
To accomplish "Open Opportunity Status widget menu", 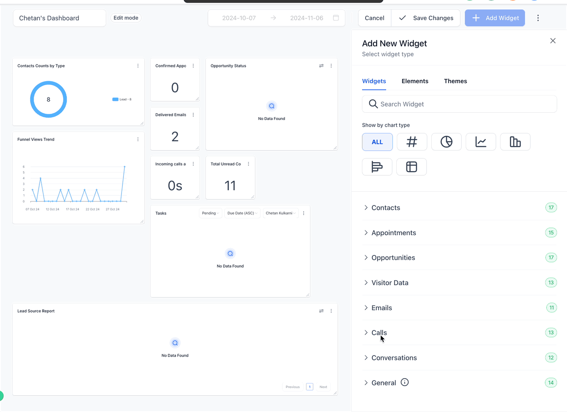I will coord(331,66).
